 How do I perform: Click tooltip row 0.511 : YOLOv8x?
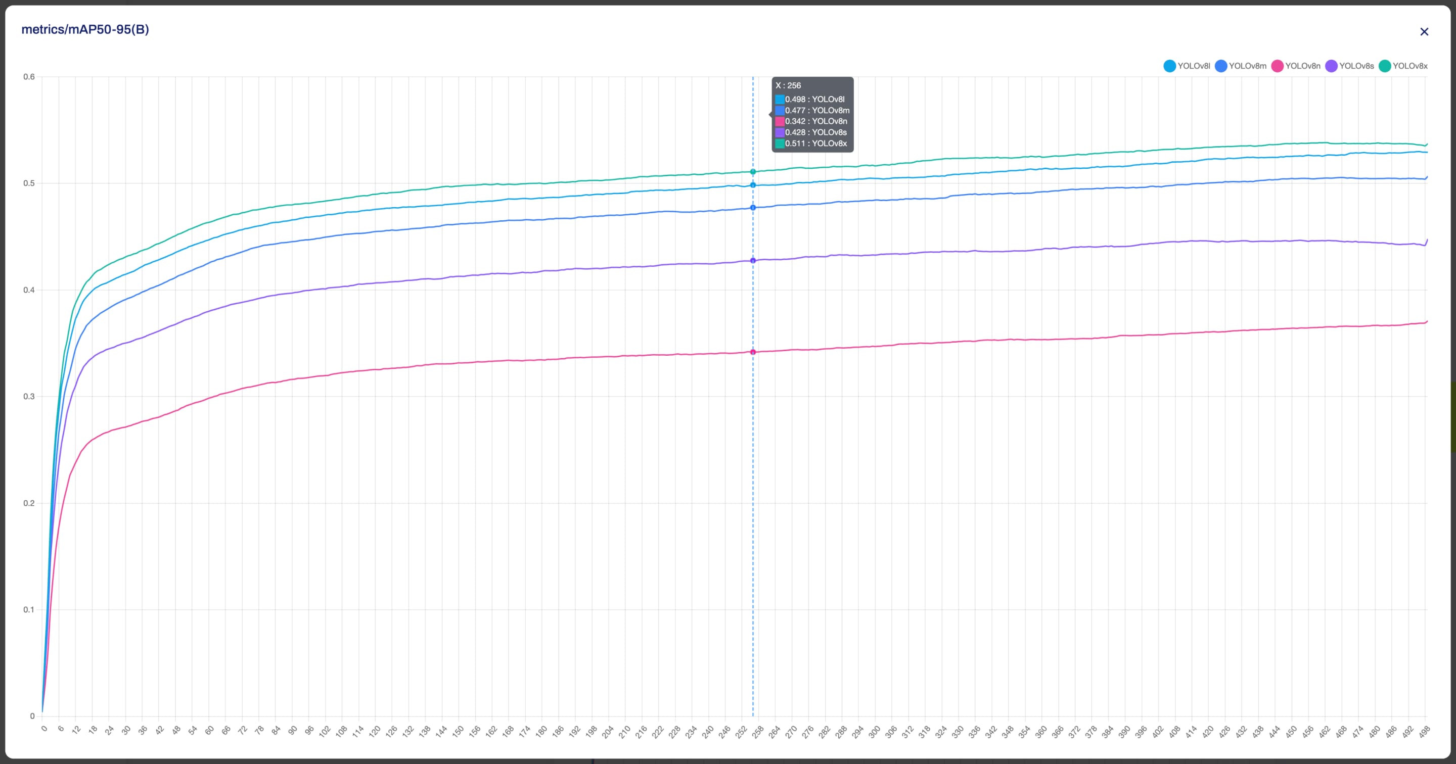[x=815, y=144]
